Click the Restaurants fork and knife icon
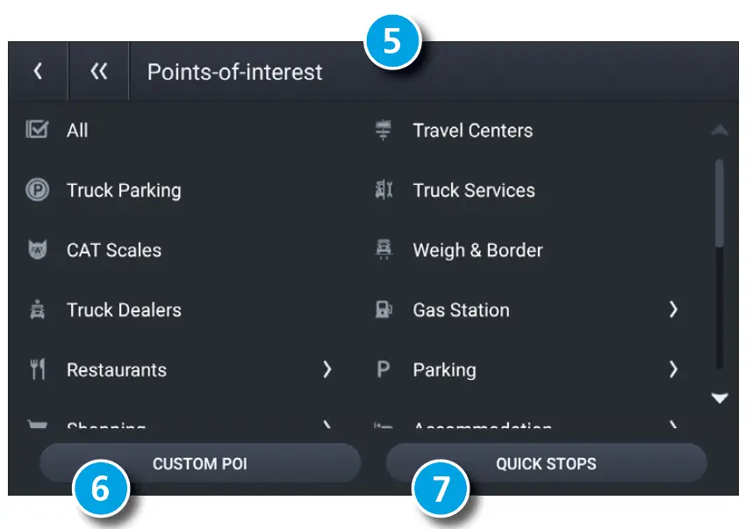This screenshot has width=753, height=529. 37,369
